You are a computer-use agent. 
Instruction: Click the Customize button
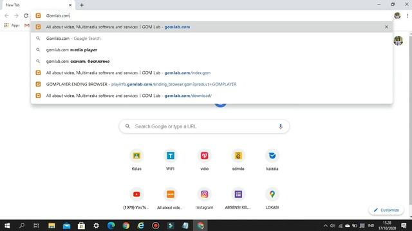pos(386,210)
